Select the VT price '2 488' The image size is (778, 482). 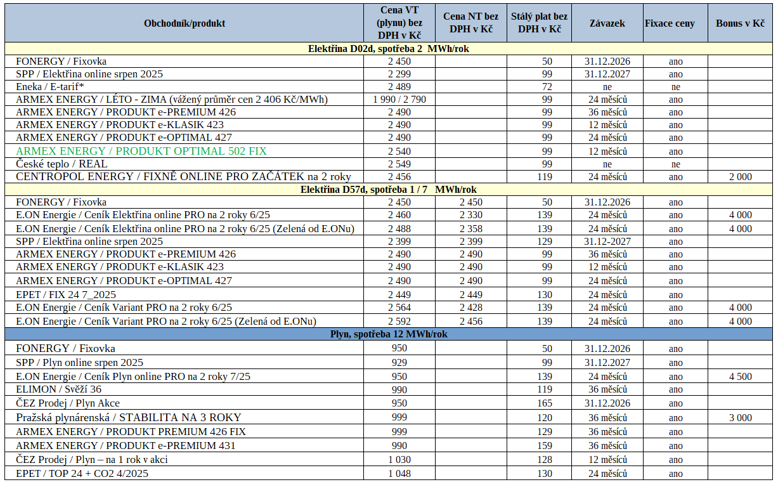(x=399, y=229)
